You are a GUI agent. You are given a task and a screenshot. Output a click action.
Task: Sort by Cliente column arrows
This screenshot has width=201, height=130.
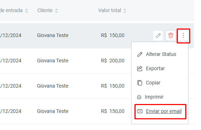(57, 11)
